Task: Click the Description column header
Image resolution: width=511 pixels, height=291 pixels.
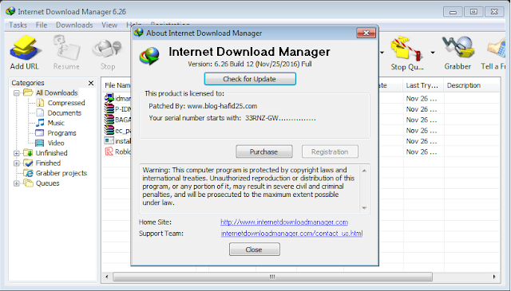Action: (471, 85)
